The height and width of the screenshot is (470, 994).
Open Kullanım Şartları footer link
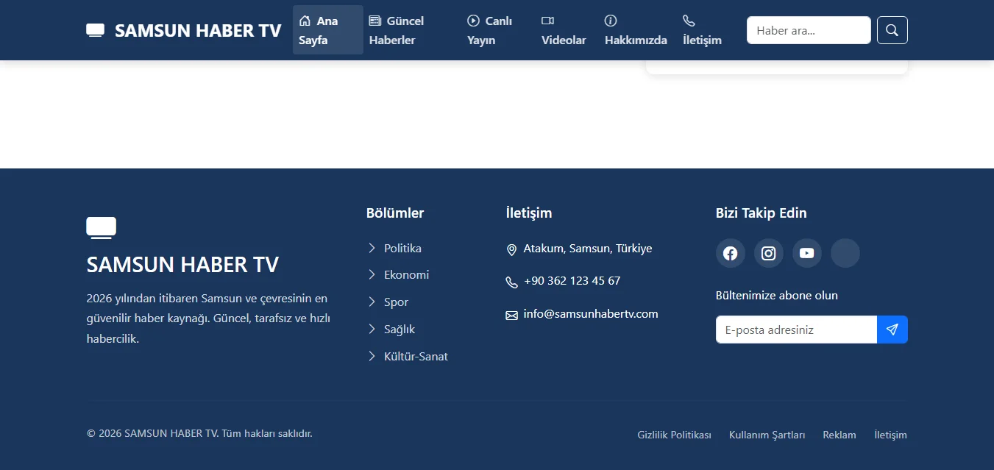(767, 435)
